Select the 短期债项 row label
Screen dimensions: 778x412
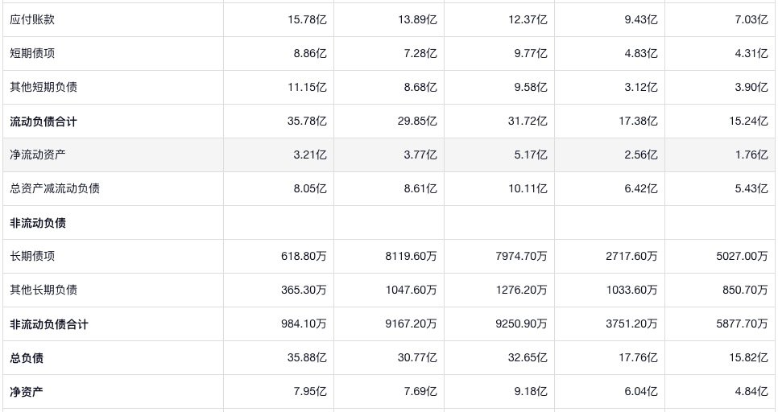(x=32, y=53)
